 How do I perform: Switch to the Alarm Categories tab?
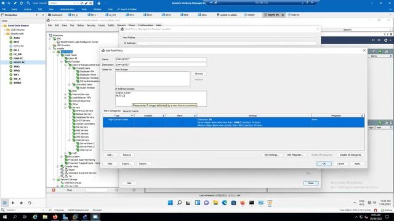click(112, 110)
